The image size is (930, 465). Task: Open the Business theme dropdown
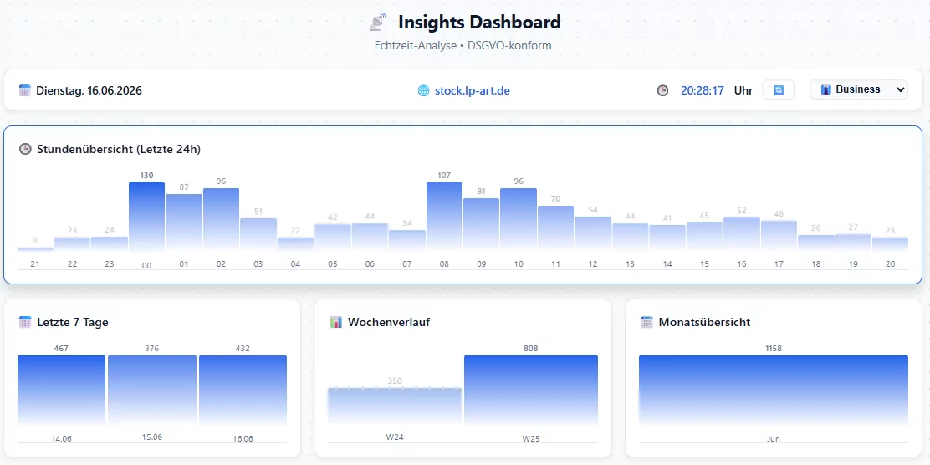858,89
